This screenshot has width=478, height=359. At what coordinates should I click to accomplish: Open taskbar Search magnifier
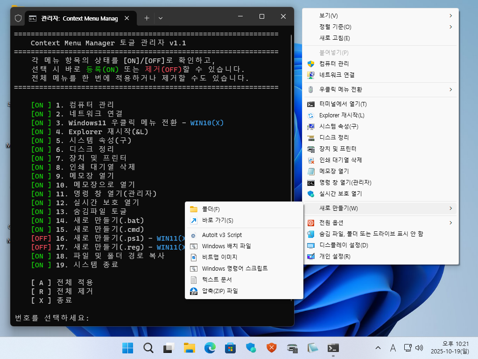click(148, 348)
